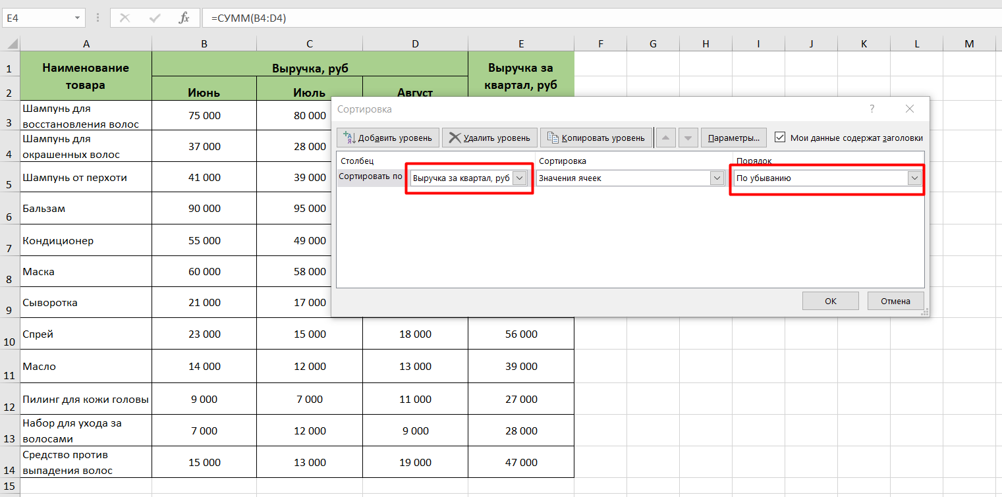
Task: Click the formula bar options dots
Action: click(98, 18)
